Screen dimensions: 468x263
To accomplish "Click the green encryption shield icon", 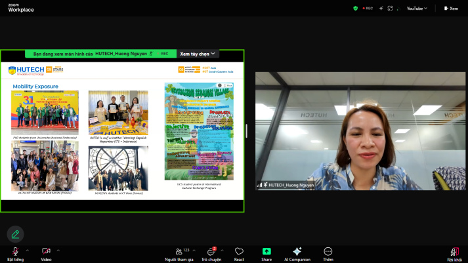I will (x=356, y=9).
